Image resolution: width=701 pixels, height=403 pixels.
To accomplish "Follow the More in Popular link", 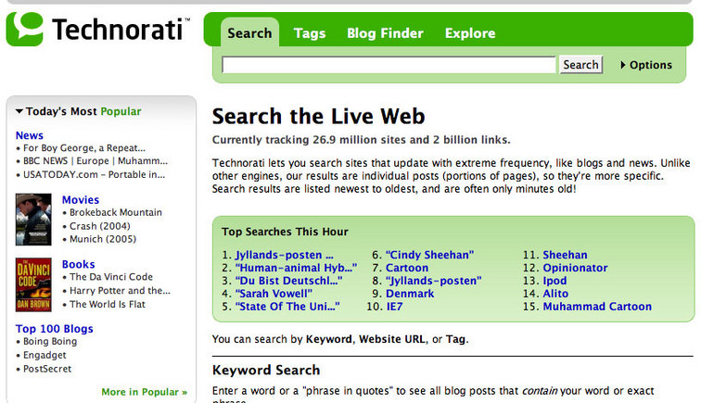I will tap(144, 392).
